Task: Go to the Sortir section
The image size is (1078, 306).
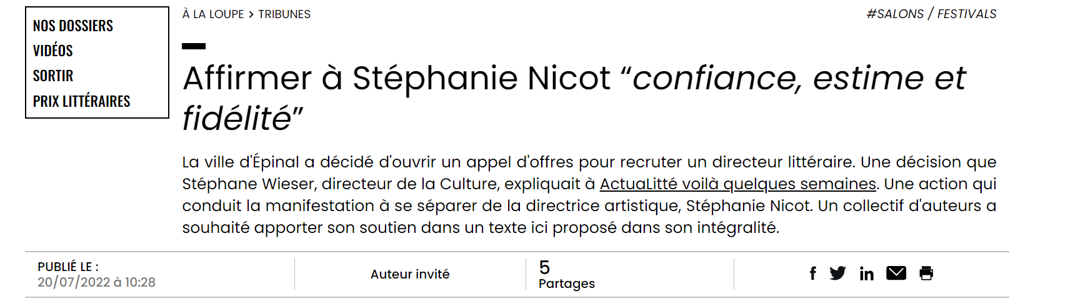Action: pos(53,76)
